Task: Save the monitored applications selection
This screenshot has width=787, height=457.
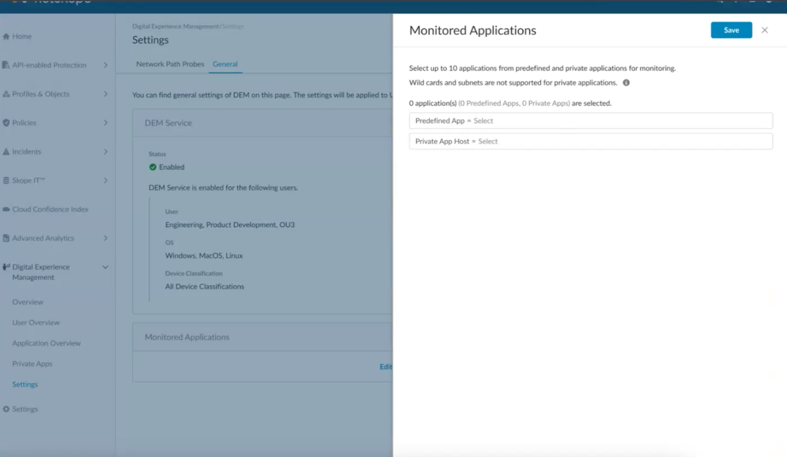Action: [731, 30]
